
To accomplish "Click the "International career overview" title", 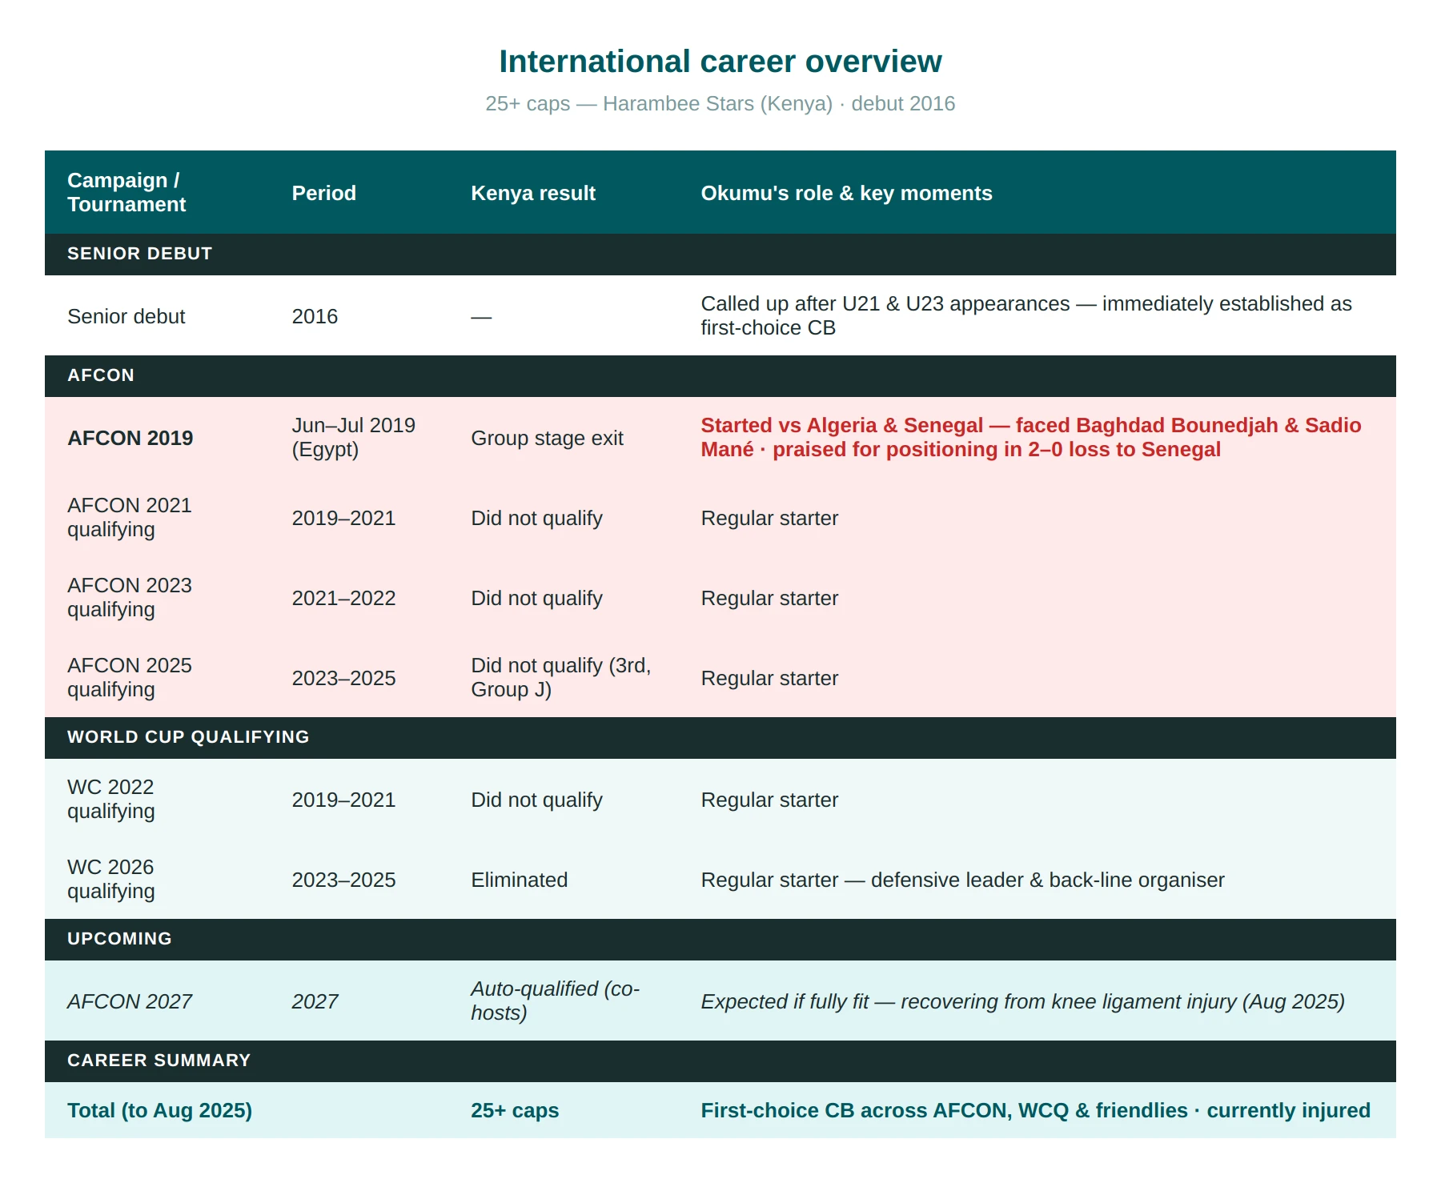I will (x=720, y=62).
